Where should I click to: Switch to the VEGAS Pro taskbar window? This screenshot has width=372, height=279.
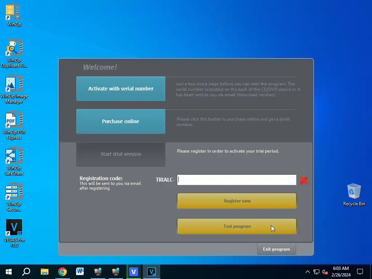[x=151, y=272]
